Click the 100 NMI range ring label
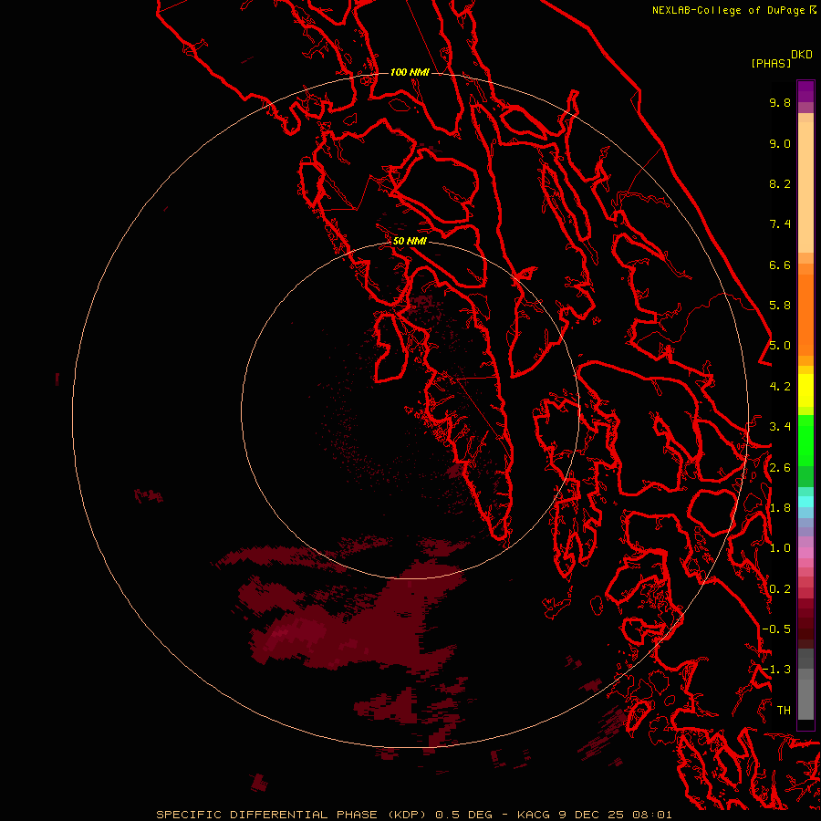821x821 pixels. coord(410,72)
